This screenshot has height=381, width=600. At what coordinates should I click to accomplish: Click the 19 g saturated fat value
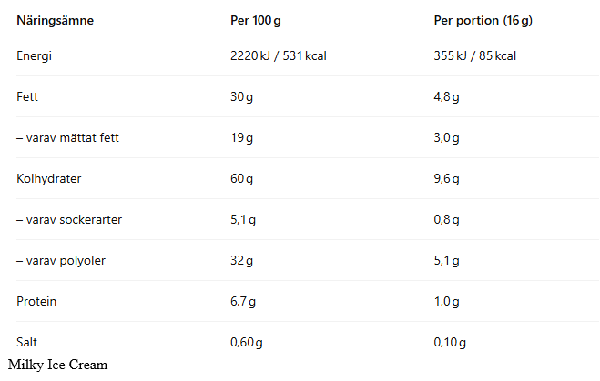click(241, 137)
